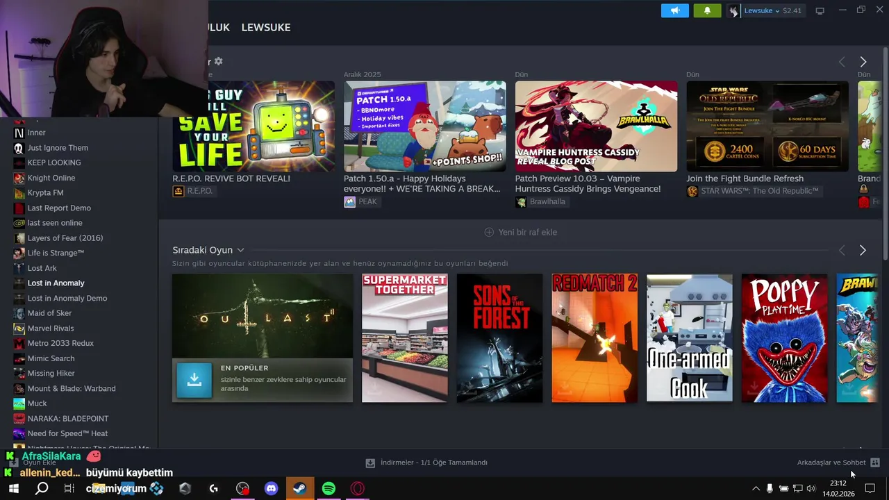This screenshot has height=500, width=889.
Task: Select Lost in Anomaly Demo entry
Action: pos(67,298)
